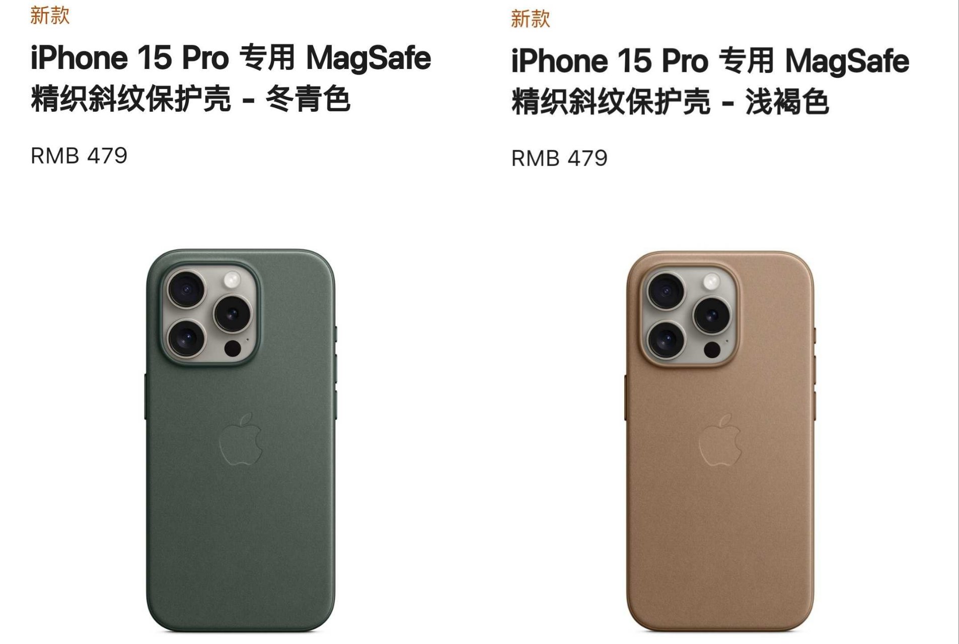Click right-side camera lens on green case
Image resolution: width=959 pixels, height=644 pixels.
(x=233, y=313)
